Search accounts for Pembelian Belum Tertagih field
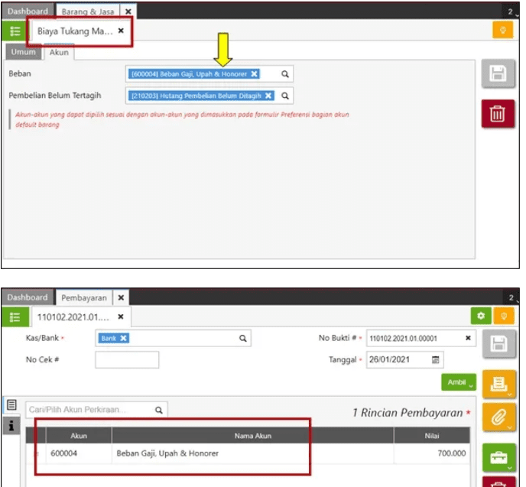This screenshot has width=526, height=487. click(x=285, y=96)
